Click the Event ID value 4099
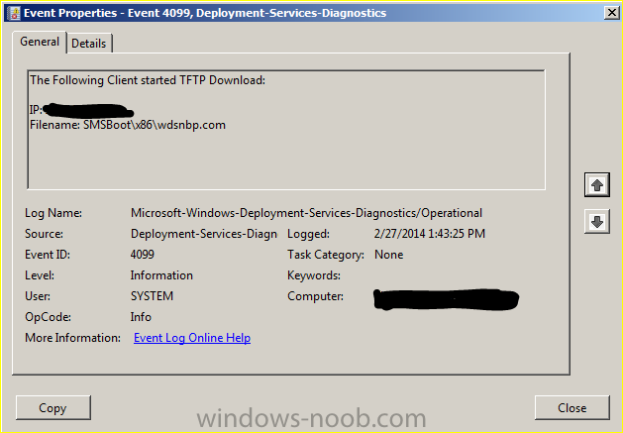 click(x=143, y=255)
